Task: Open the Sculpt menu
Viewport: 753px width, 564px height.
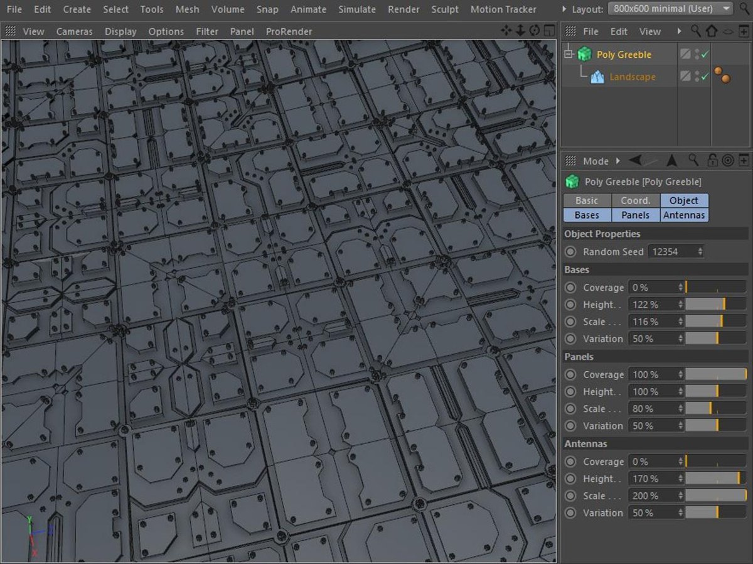Action: 445,9
